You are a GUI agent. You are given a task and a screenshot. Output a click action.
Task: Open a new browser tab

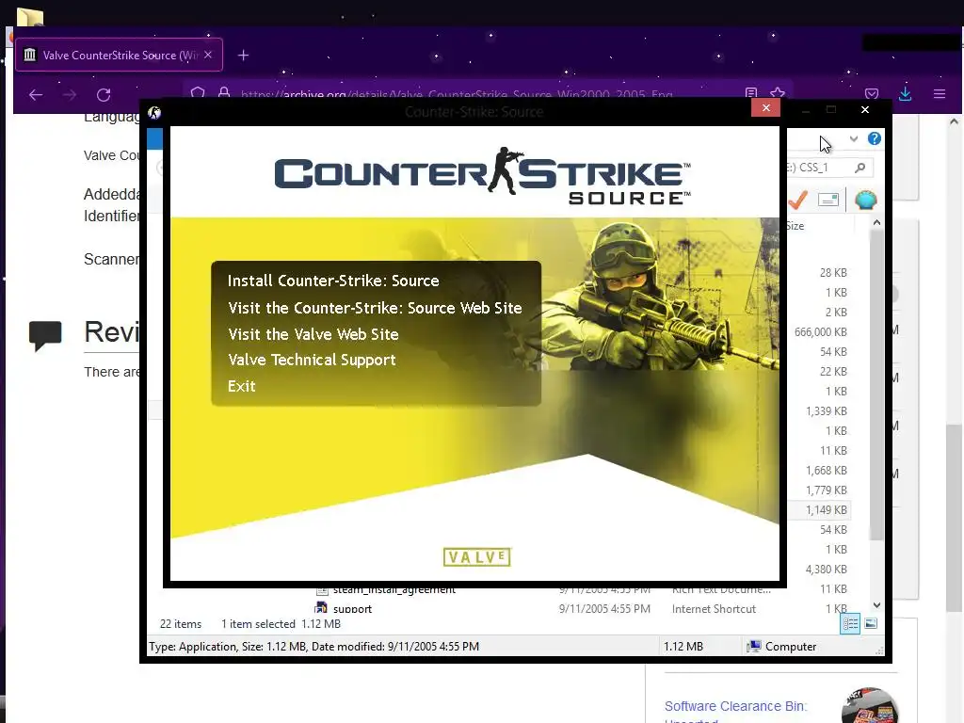click(243, 56)
